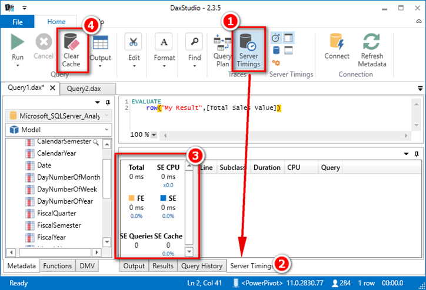
Task: Open the Find magnifier tool
Action: (194, 42)
